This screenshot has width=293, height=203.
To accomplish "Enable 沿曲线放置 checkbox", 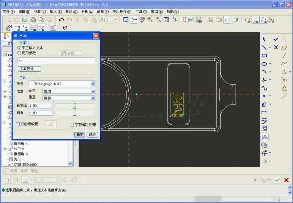I will pos(18,125).
